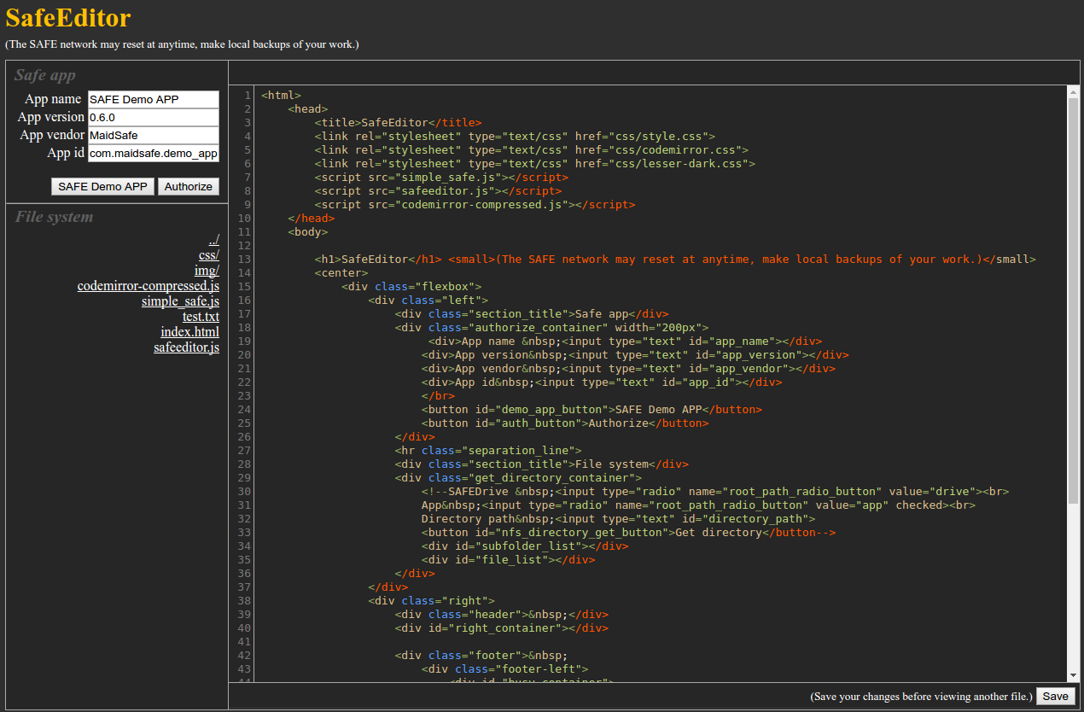This screenshot has width=1084, height=712.
Task: Focus the App version input field
Action: (x=154, y=117)
